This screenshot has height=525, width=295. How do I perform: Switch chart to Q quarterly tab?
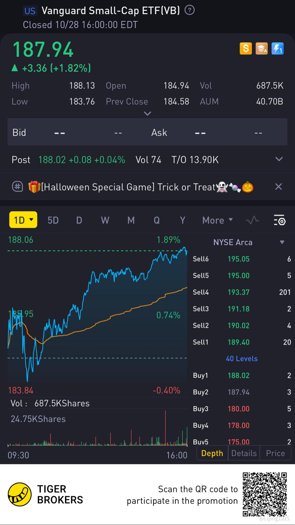pyautogui.click(x=157, y=220)
